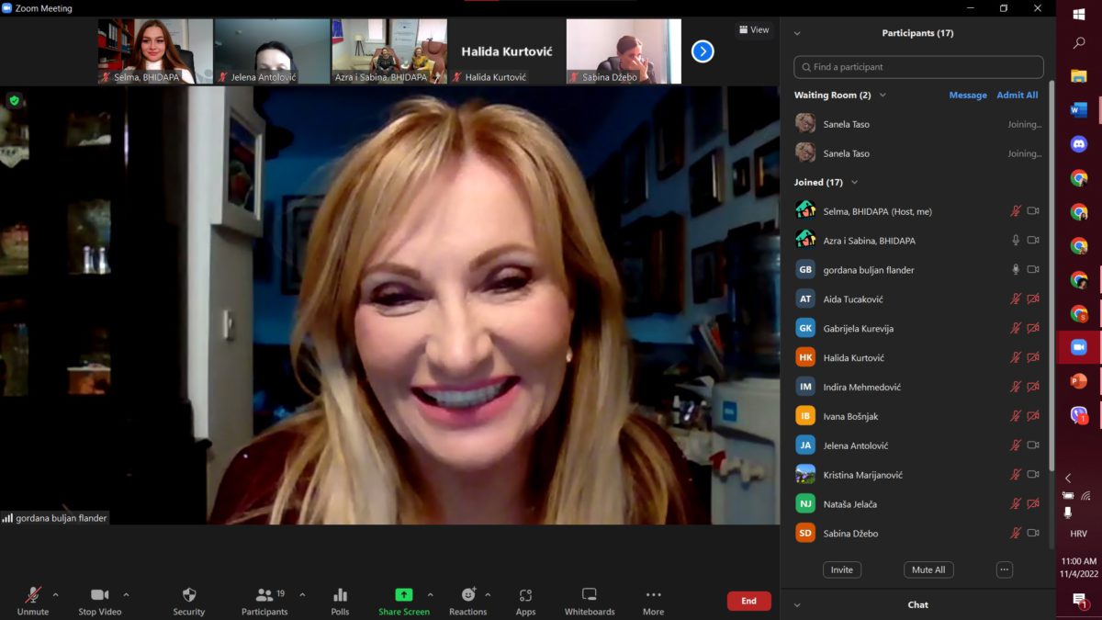Screen dimensions: 1102x620
Task: Open the Apps icon in toolbar
Action: pyautogui.click(x=525, y=595)
